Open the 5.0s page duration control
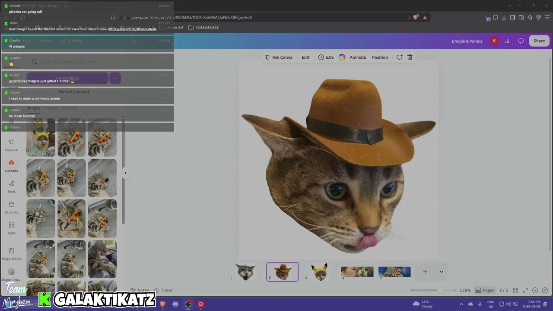 [x=326, y=57]
